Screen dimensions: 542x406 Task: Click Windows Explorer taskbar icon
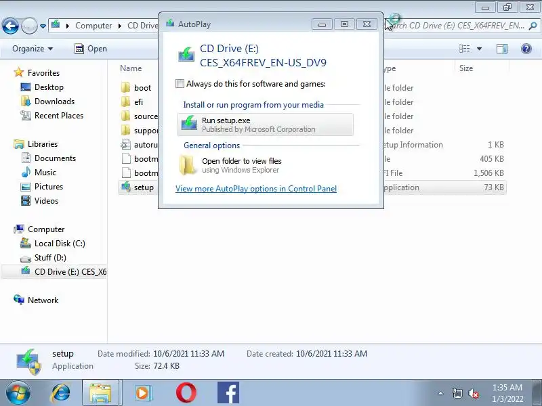point(100,393)
